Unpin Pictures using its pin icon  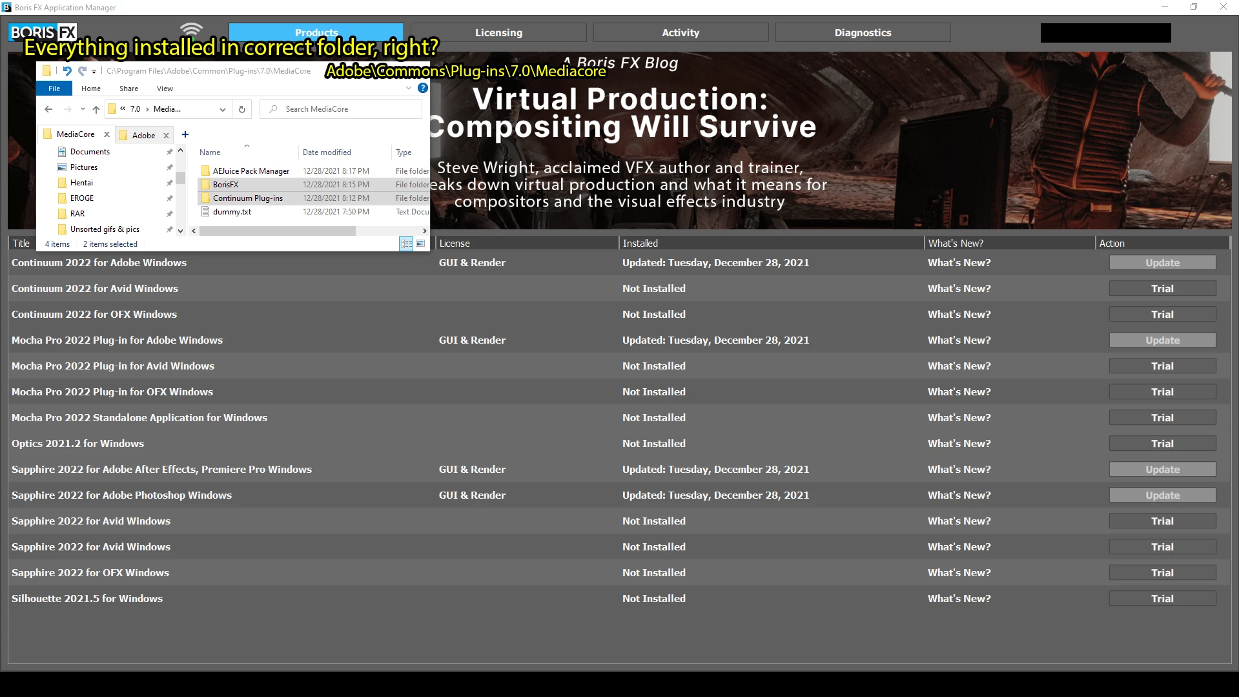(169, 167)
